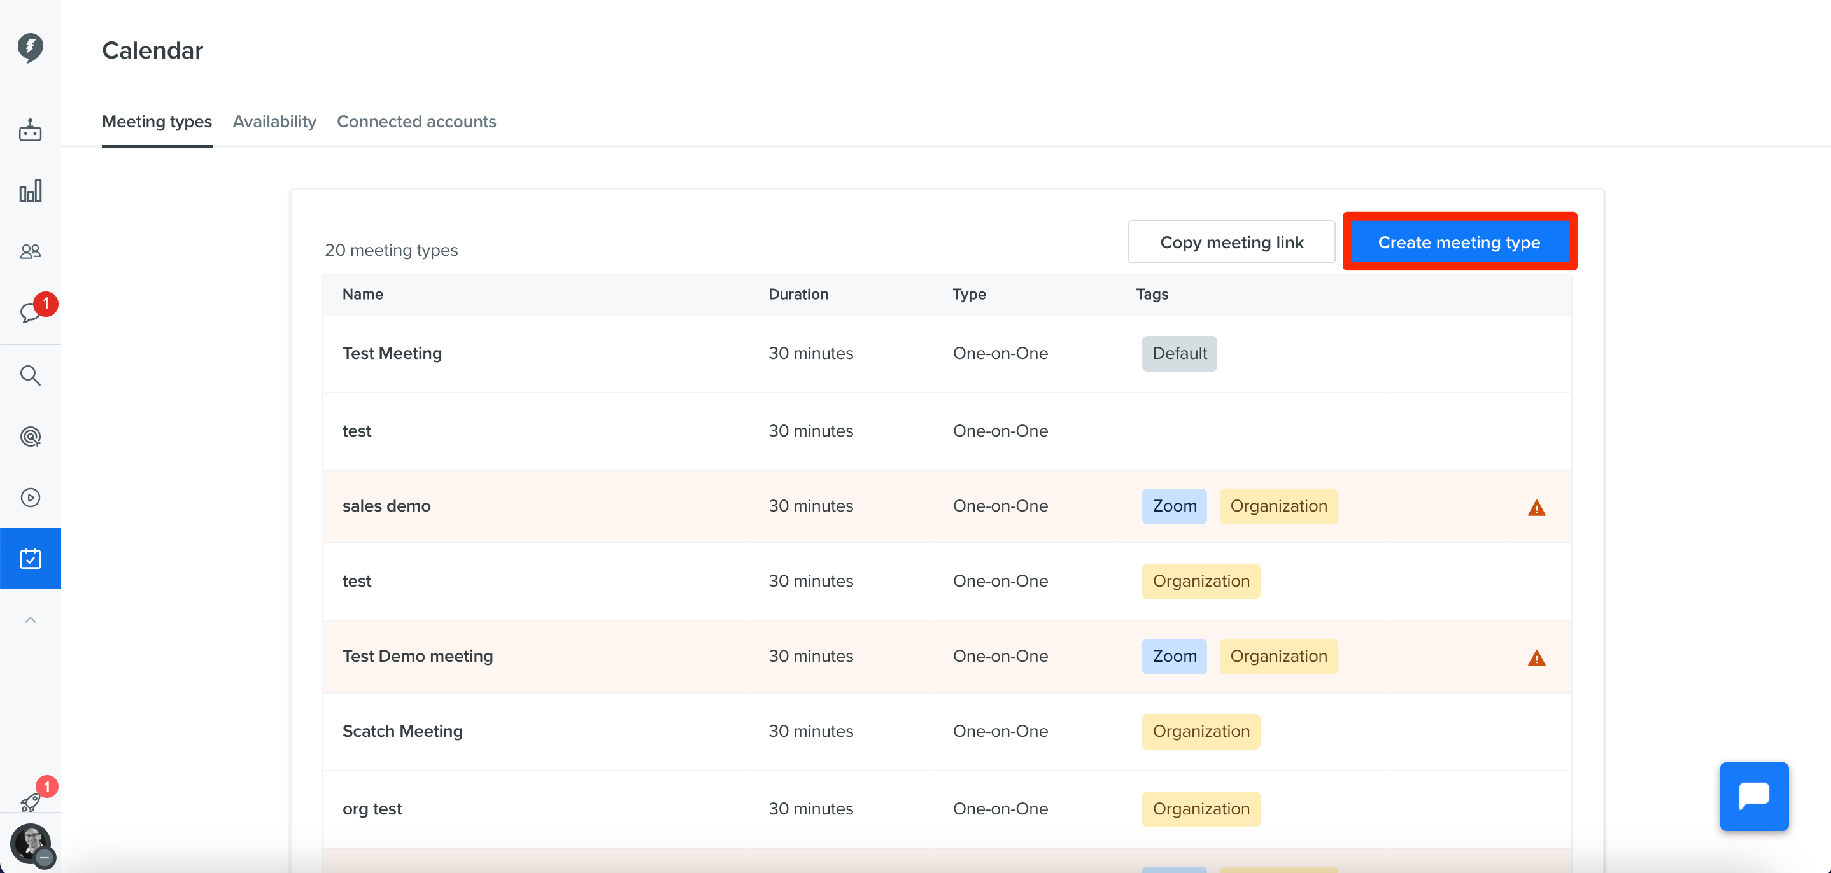1831x873 pixels.
Task: Open the contacts people icon
Action: pos(30,251)
